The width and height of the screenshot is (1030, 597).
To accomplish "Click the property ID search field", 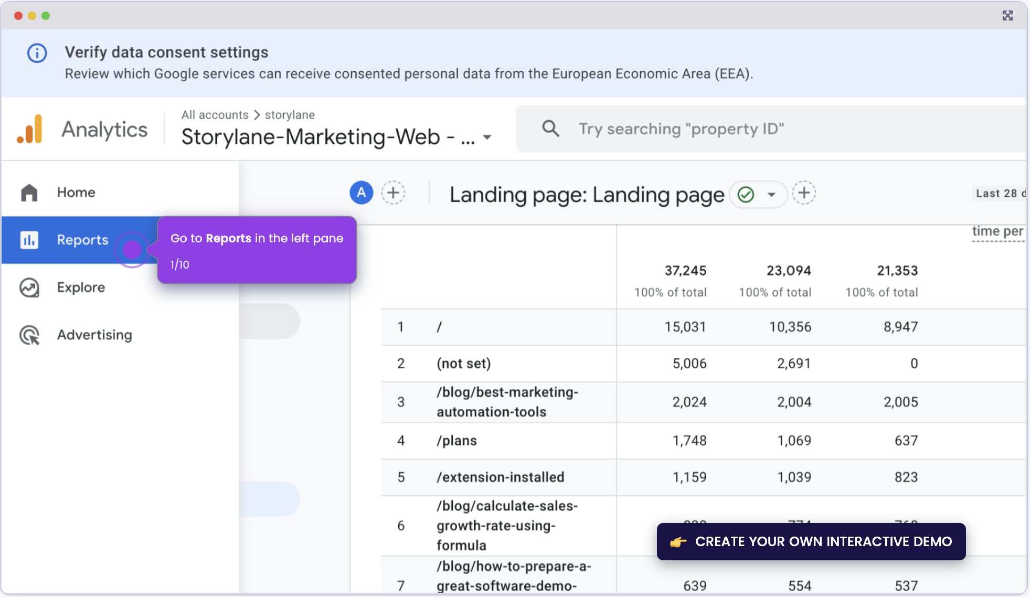I will (x=682, y=129).
